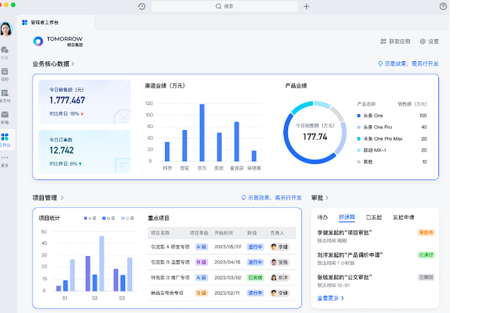This screenshot has width=501, height=313.
Task: Open the More (更多) dots in sidebar
Action: click(x=5, y=157)
